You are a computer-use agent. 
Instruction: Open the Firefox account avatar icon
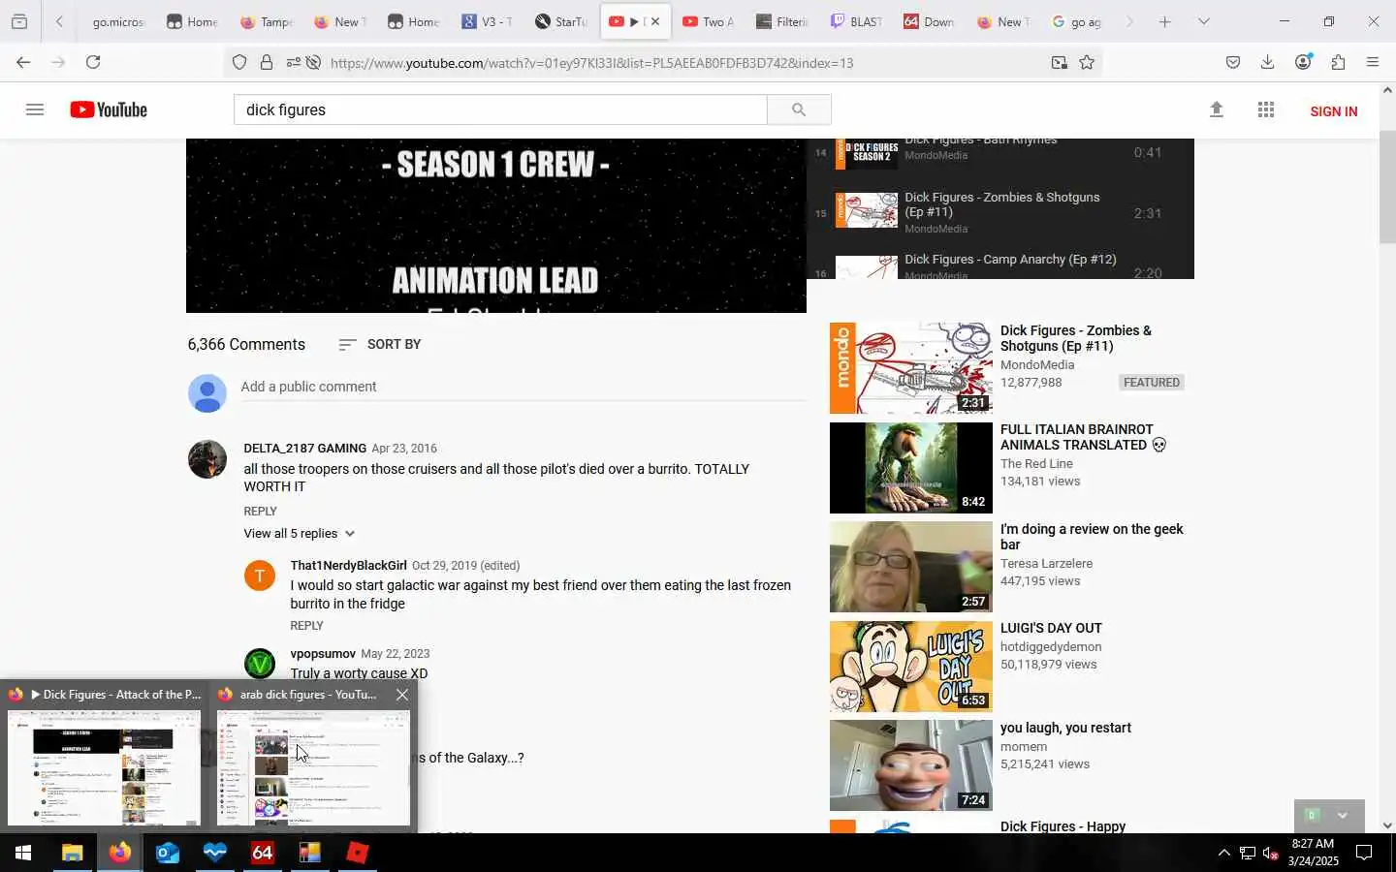point(1303,62)
